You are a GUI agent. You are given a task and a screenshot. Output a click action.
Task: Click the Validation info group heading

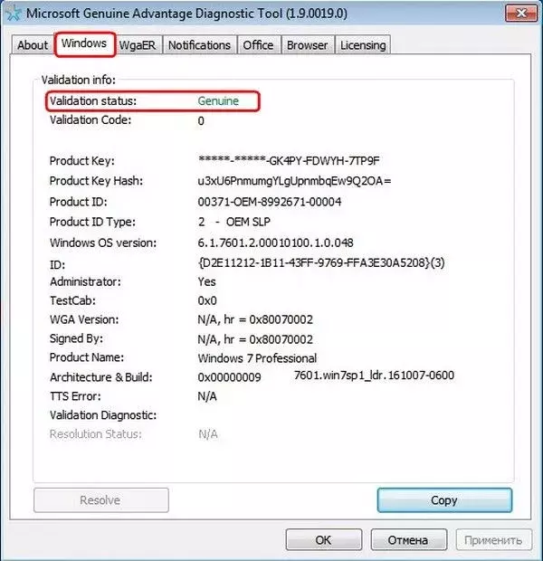click(x=79, y=80)
